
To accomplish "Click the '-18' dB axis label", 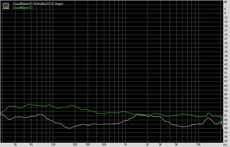I will click(x=226, y=26).
